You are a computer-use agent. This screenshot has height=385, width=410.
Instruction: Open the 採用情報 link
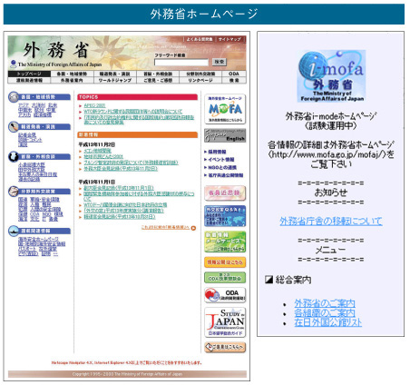(217, 152)
